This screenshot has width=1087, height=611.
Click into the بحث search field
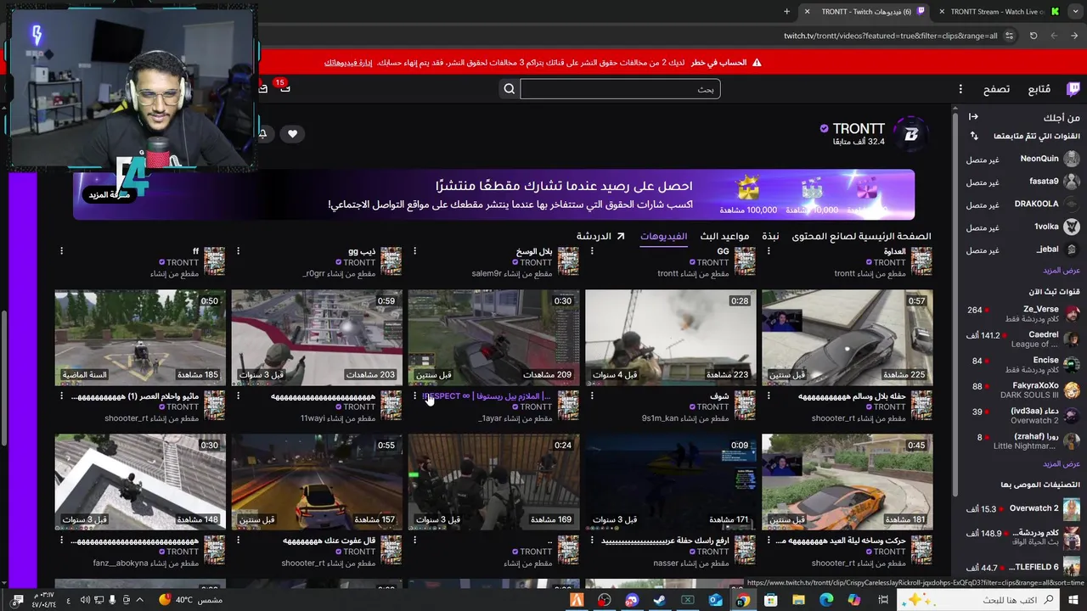pos(620,89)
